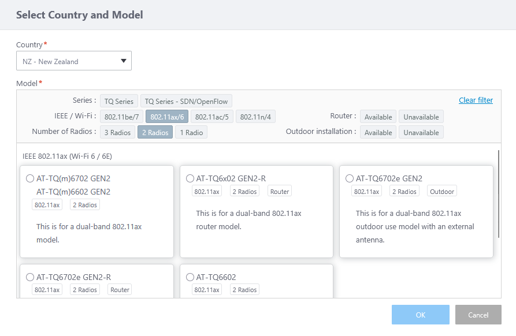516x336 pixels.
Task: Filter by TQ Series - SDN/OpenFlow
Action: 186,101
